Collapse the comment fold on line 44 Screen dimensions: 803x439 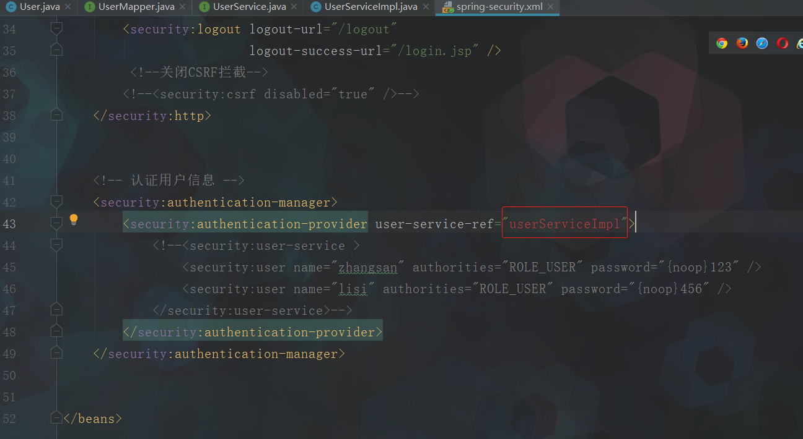point(56,245)
